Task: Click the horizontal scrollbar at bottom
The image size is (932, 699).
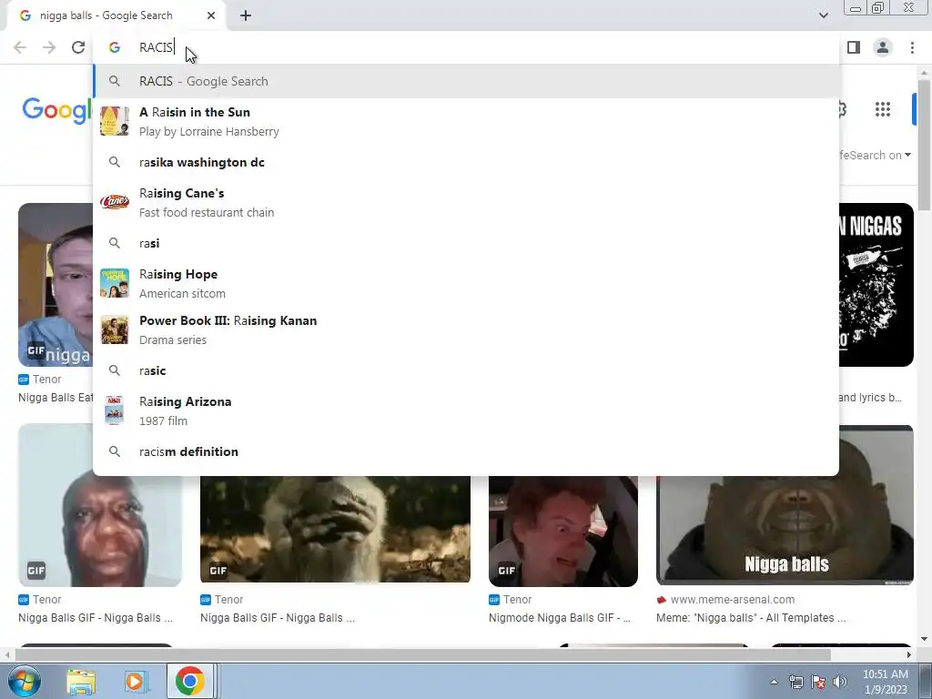Action: 422,654
